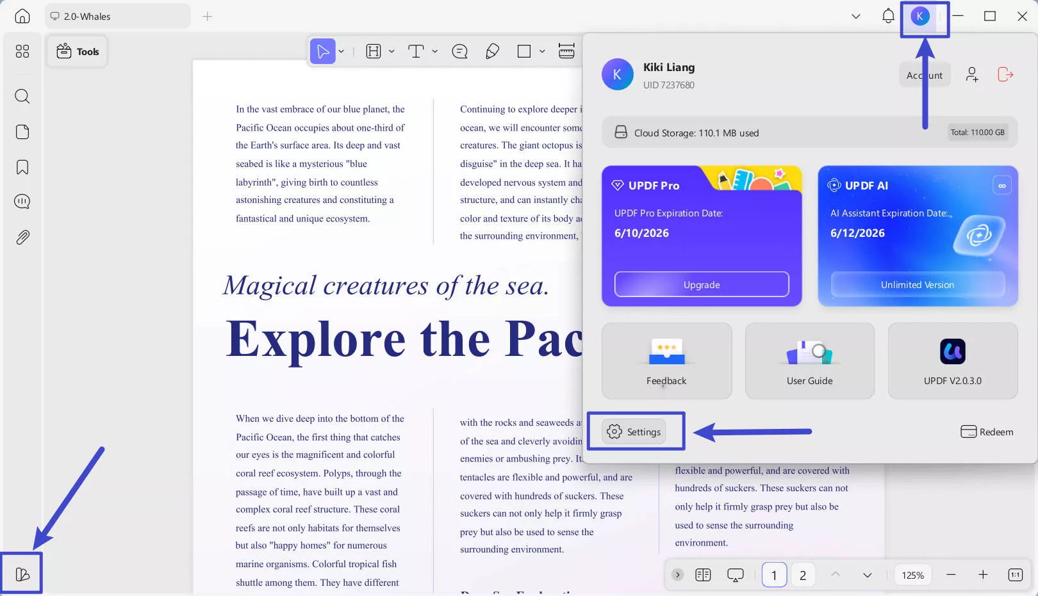The width and height of the screenshot is (1038, 596).
Task: Toggle the two-page reading view icon
Action: pos(703,575)
